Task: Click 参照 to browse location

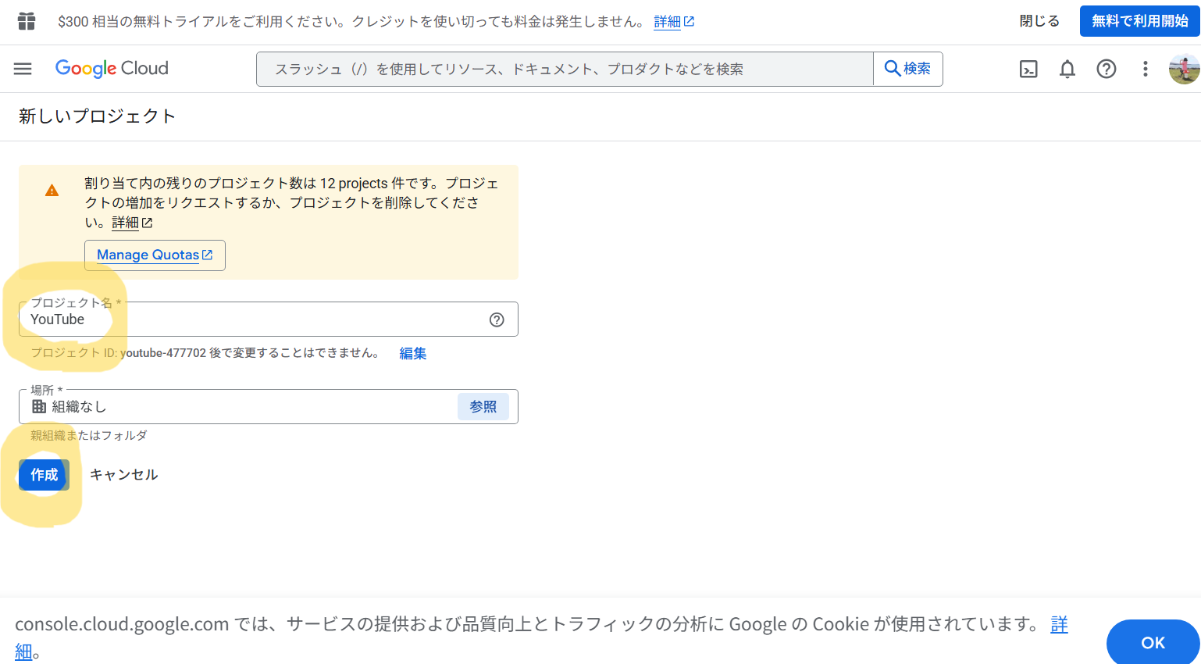Action: pyautogui.click(x=483, y=406)
